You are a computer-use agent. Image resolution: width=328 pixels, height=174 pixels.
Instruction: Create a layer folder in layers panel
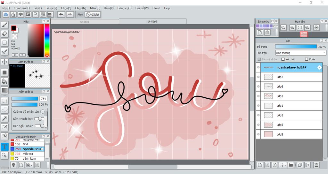pos(291,165)
